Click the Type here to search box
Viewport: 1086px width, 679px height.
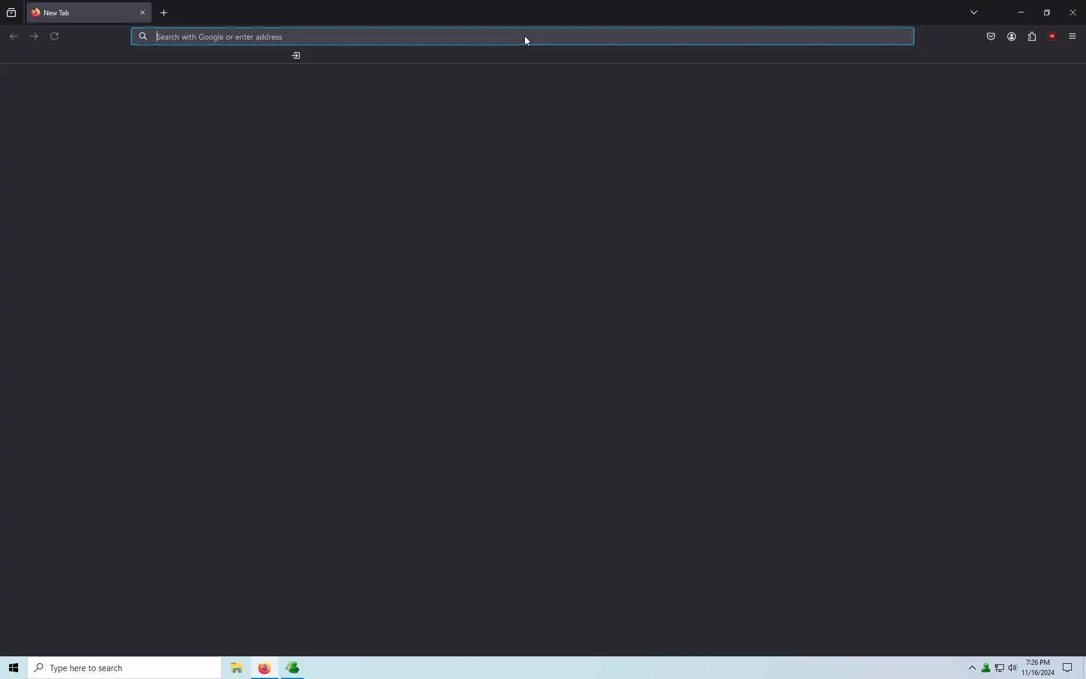124,668
